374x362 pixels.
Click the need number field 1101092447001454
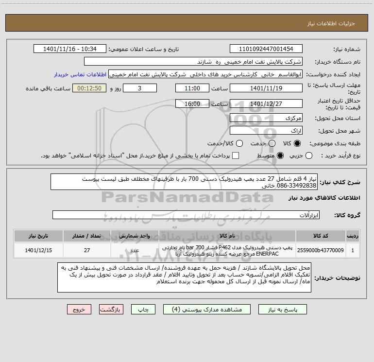[x=266, y=49]
